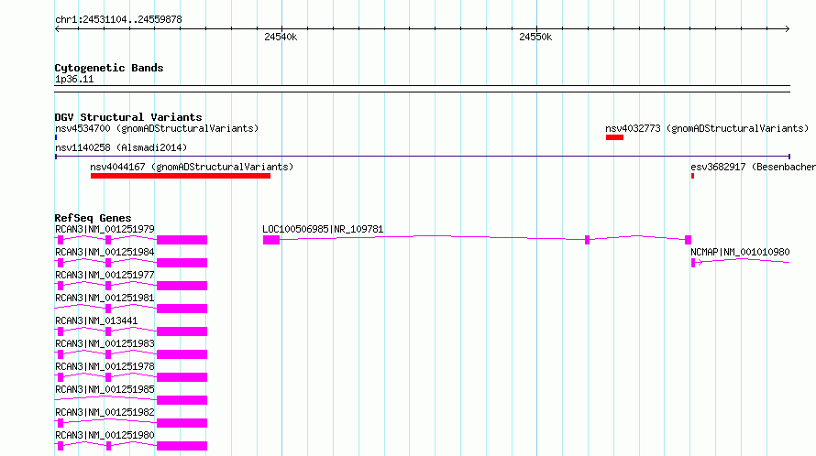Select the large exon block of RCAN3|NM_001251983

(x=182, y=354)
